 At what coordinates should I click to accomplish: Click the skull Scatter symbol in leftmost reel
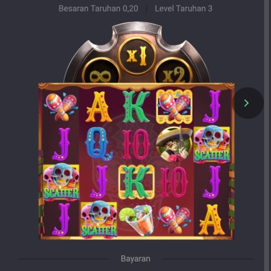(x=61, y=182)
